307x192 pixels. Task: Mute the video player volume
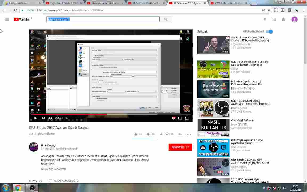[x=50, y=118]
